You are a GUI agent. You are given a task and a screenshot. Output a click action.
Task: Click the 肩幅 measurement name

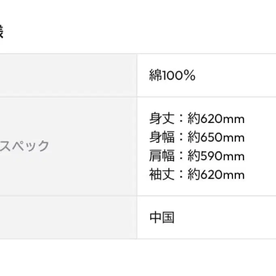coord(162,156)
